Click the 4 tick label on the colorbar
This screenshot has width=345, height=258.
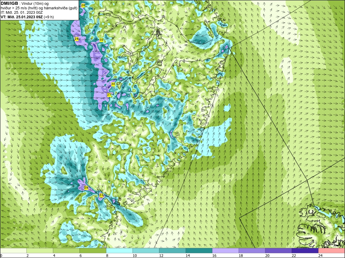pyautogui.click(x=54, y=256)
